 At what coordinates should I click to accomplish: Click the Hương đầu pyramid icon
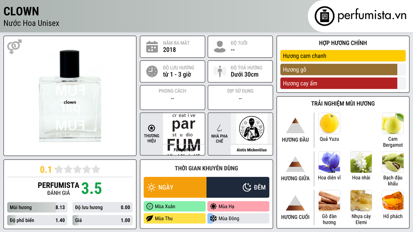click(x=295, y=126)
